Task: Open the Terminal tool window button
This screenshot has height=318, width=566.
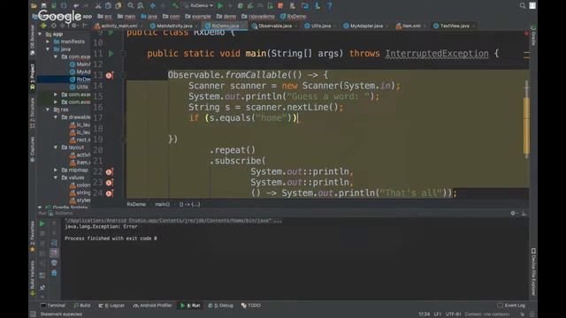Action: [x=53, y=306]
